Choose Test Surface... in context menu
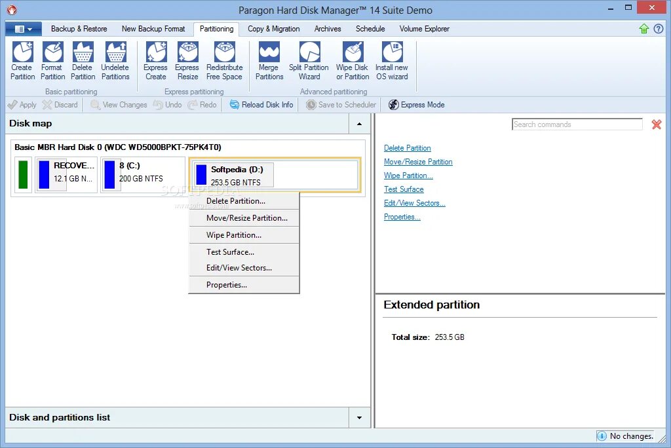Viewport: 671px width, 448px height. pyautogui.click(x=244, y=252)
